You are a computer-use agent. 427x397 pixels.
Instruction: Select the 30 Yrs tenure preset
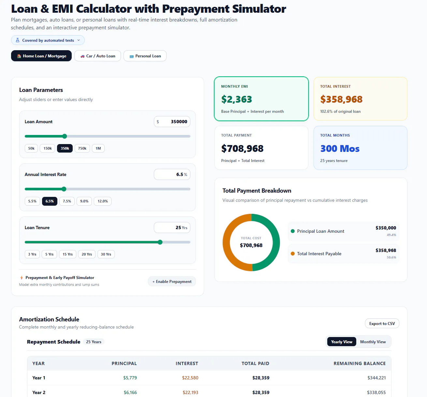click(x=106, y=254)
